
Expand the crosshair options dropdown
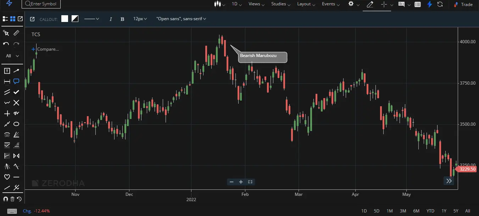[392, 5]
